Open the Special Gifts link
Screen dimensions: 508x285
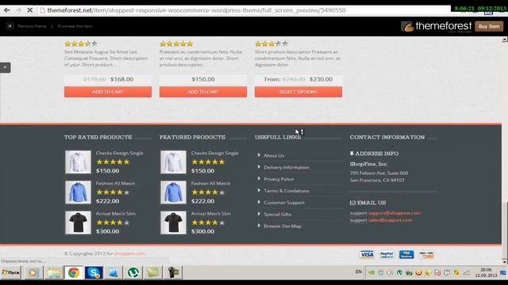277,215
